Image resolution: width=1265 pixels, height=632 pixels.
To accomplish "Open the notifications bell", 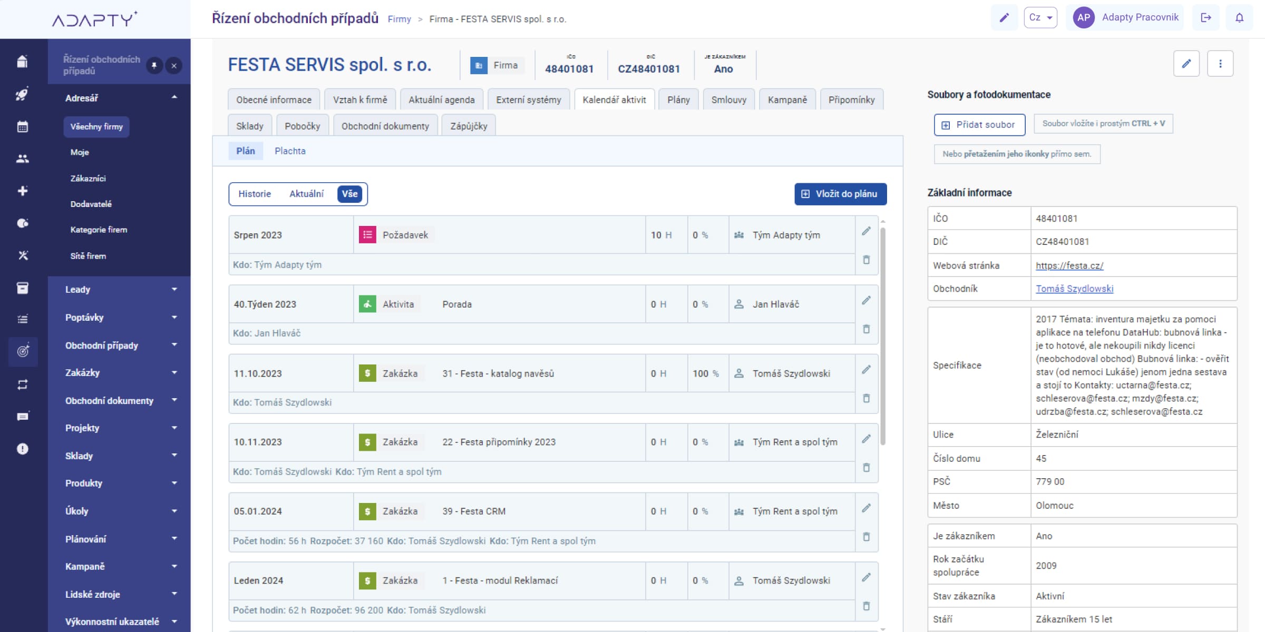I will [x=1239, y=17].
